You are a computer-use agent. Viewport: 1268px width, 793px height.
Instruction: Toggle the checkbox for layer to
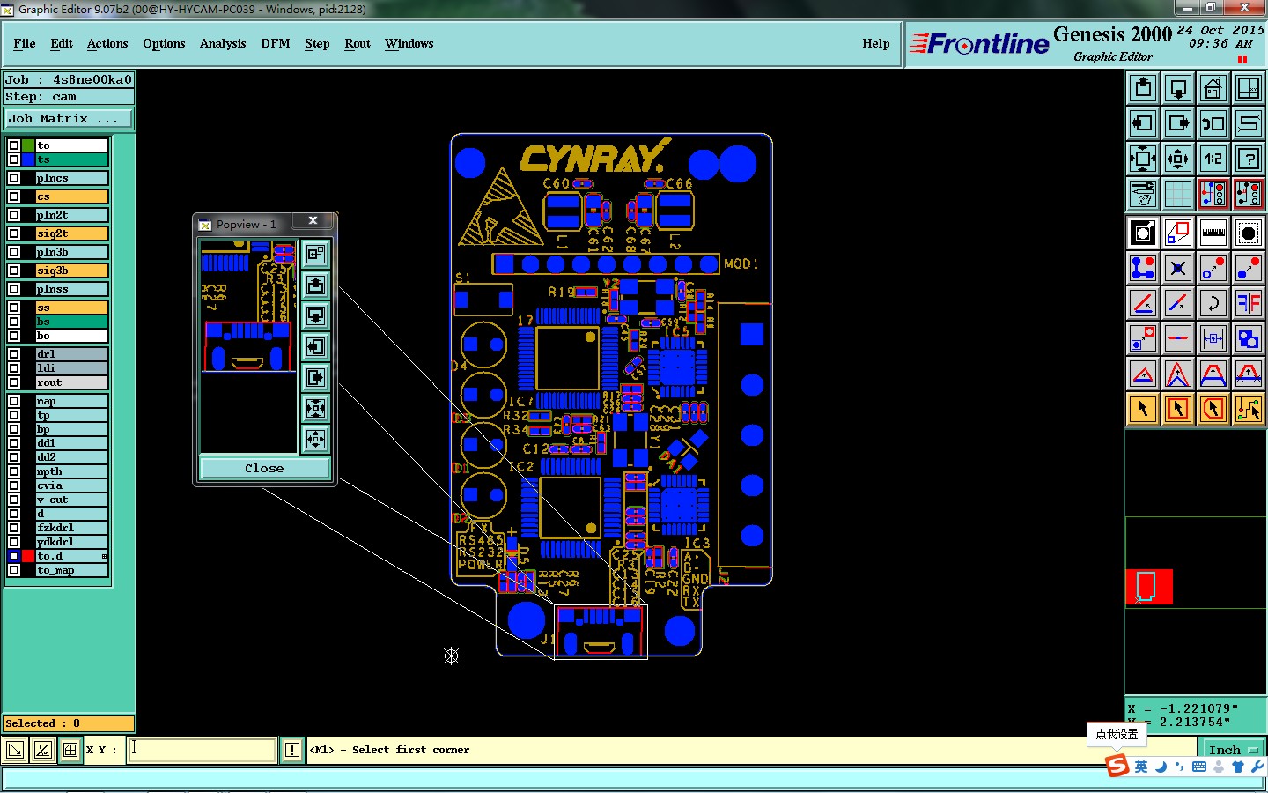(14, 145)
